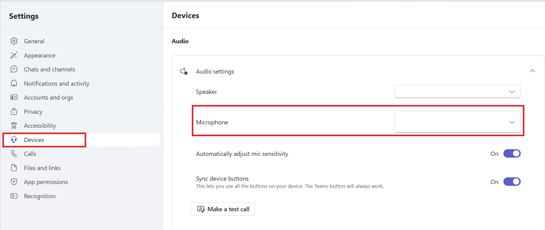Viewport: 545px width, 230px height.
Task: Open Files and links settings
Action: [x=42, y=168]
